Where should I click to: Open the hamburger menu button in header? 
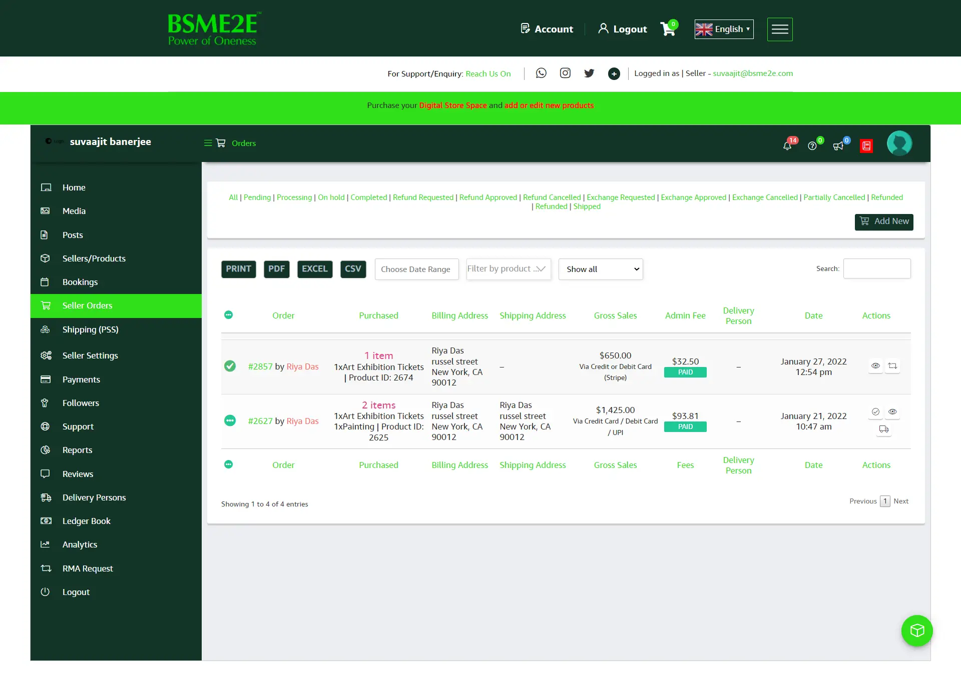[780, 29]
